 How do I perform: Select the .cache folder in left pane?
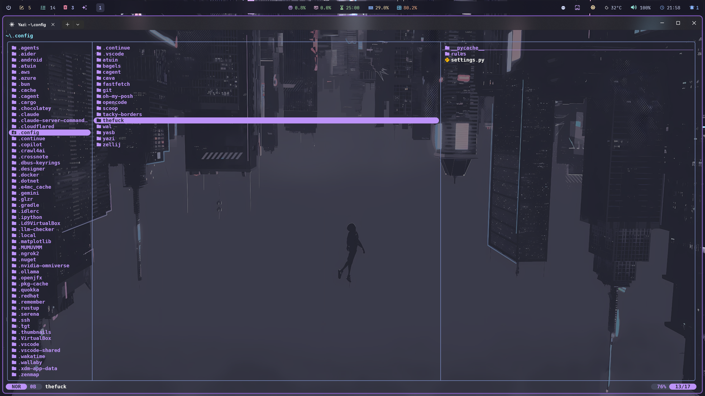tap(50, 90)
